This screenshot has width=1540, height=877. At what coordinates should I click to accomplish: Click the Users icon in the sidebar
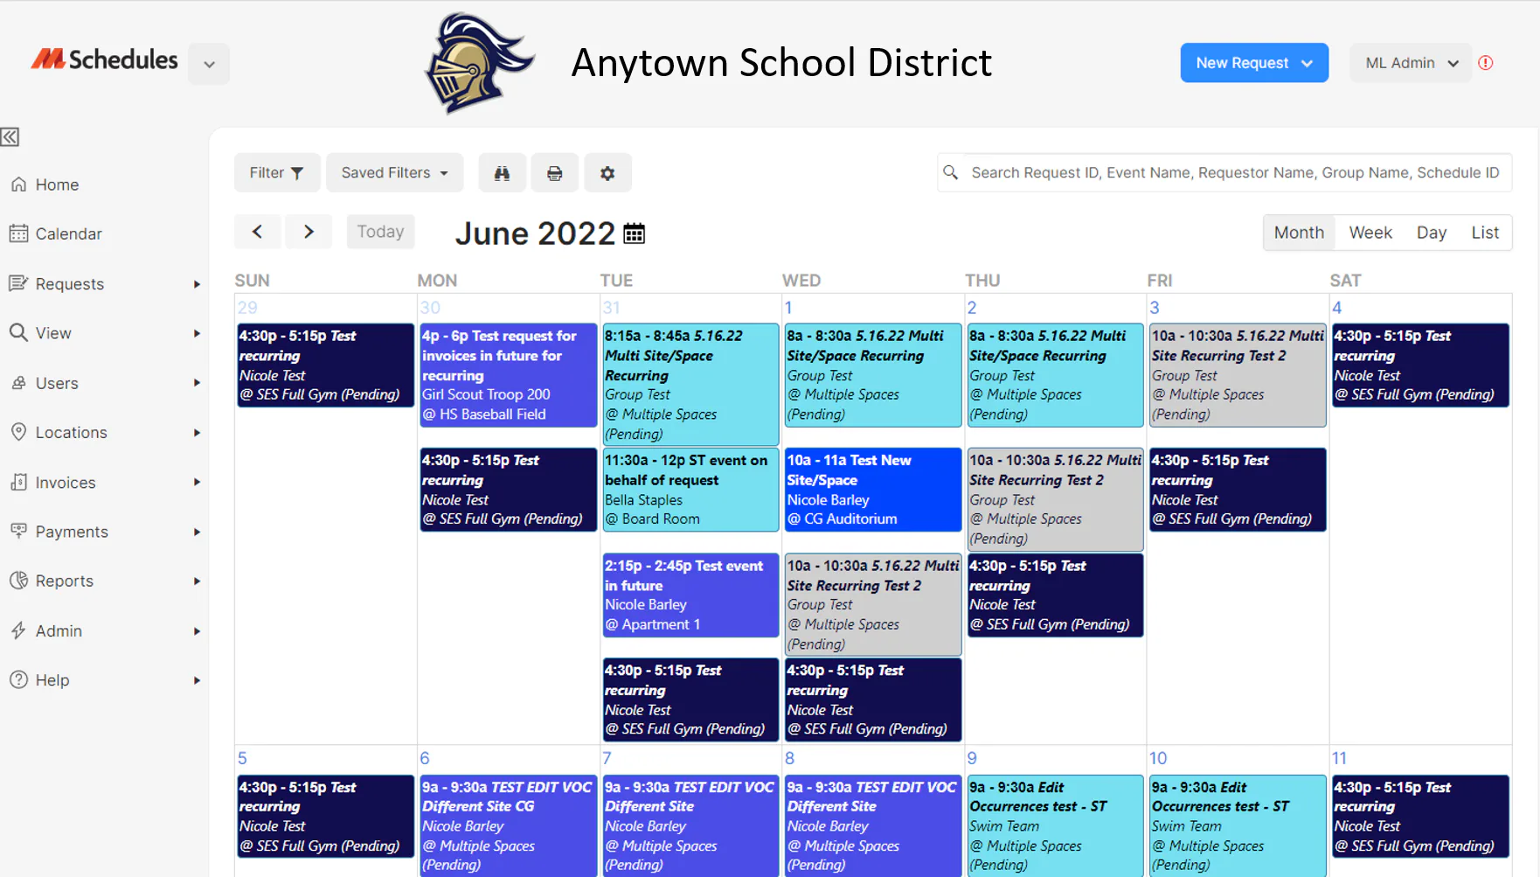18,383
